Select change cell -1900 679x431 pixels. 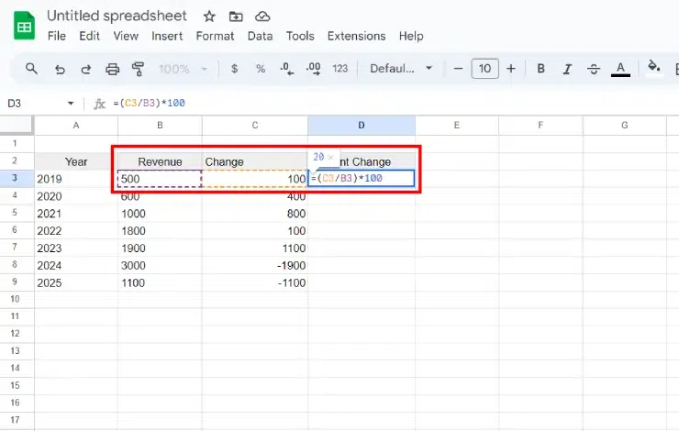click(255, 265)
